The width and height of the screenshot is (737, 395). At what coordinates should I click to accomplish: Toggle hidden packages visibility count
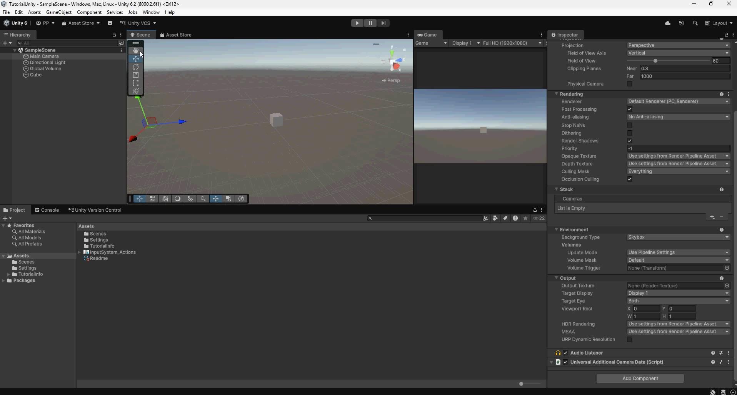tap(539, 218)
